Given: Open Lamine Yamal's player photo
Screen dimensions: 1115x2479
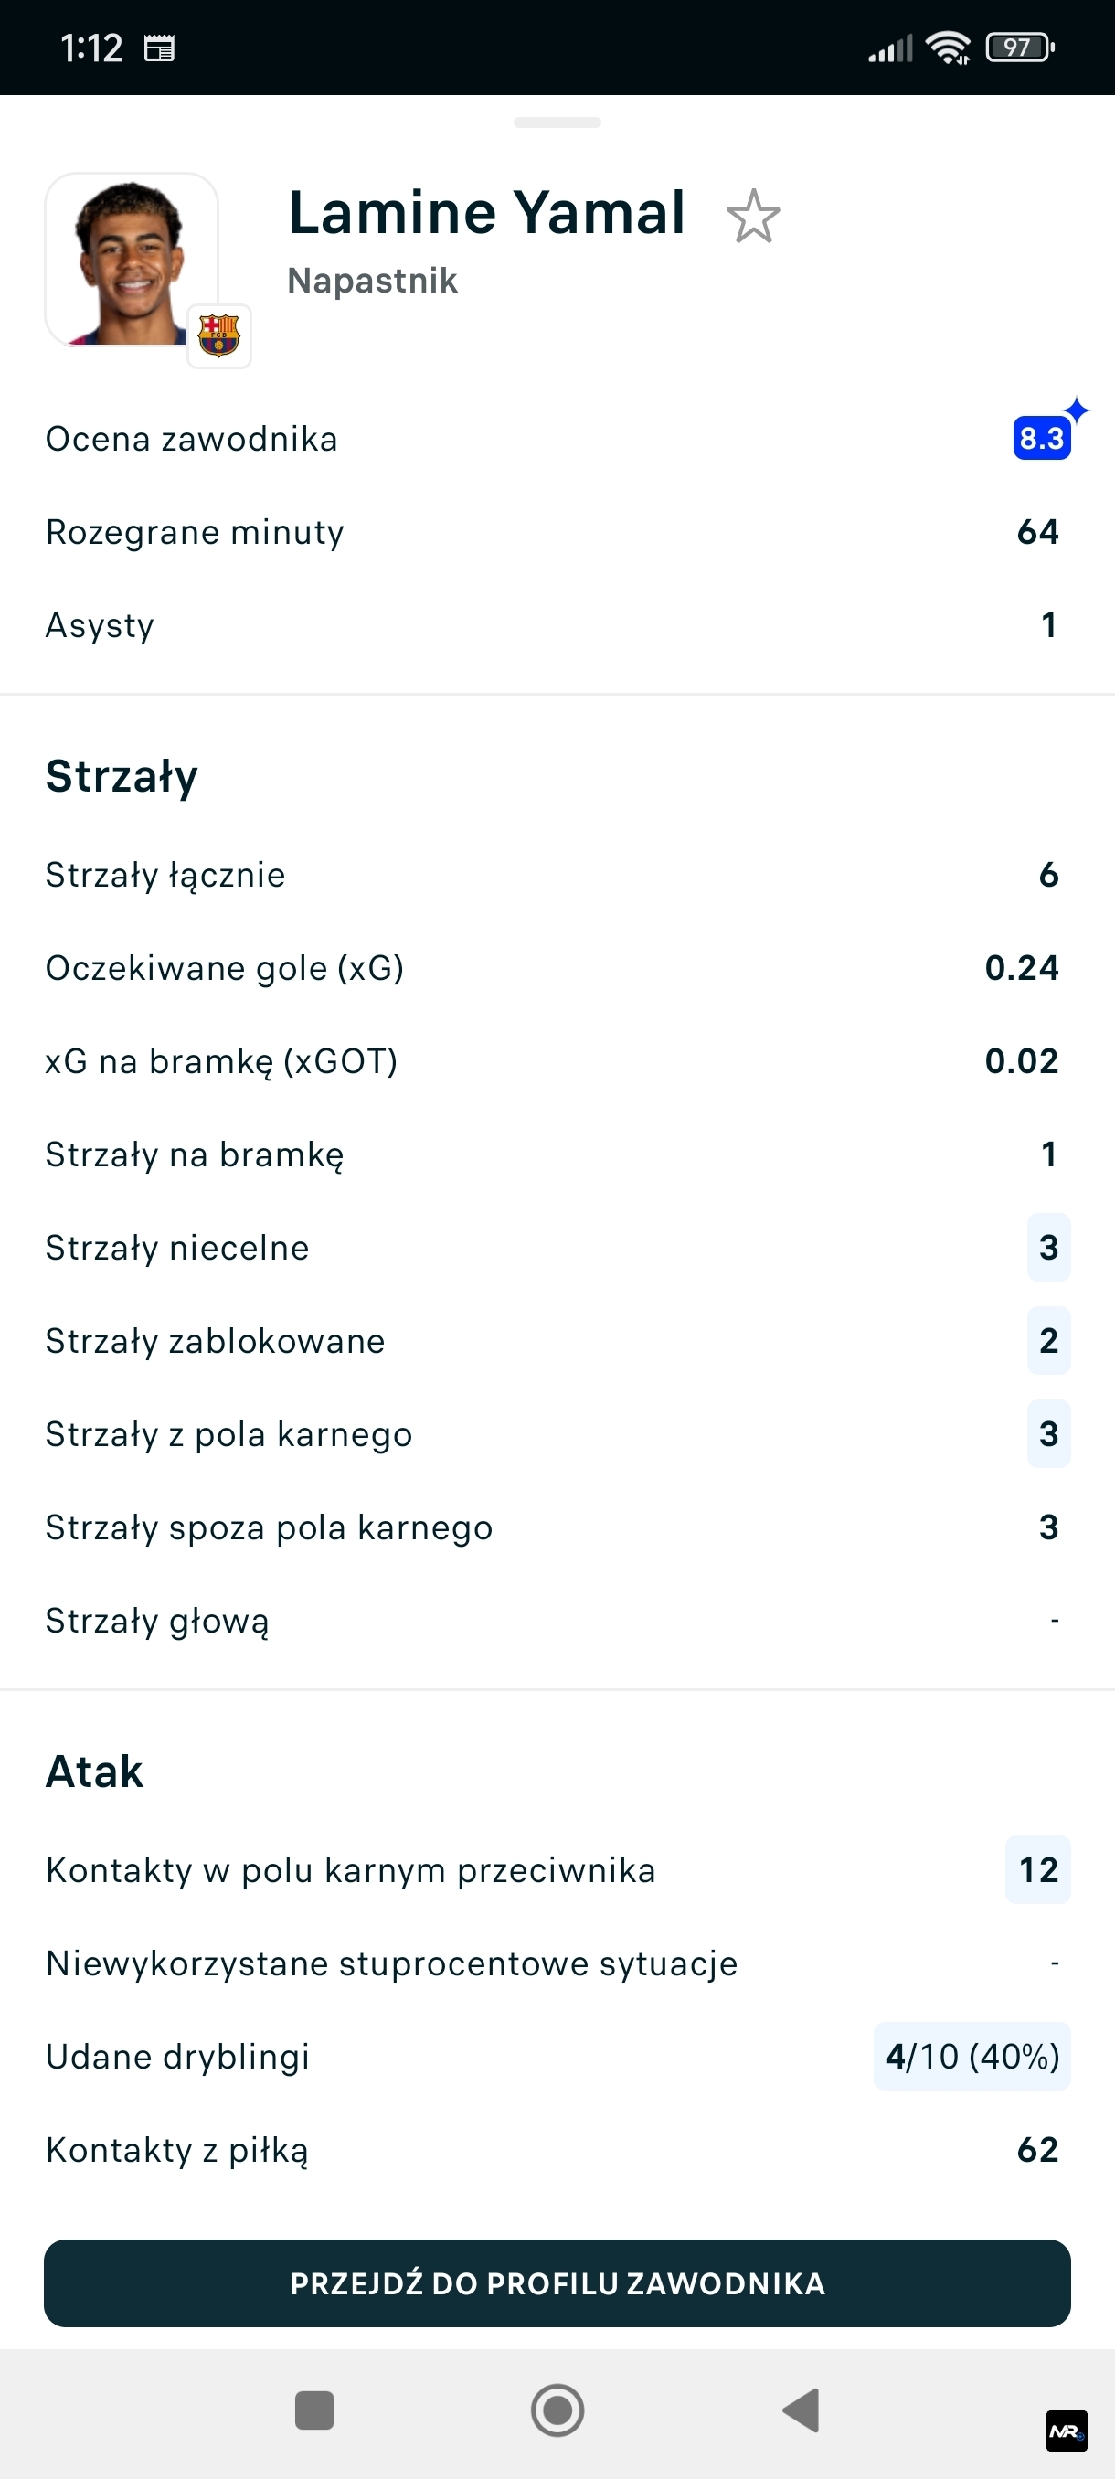Looking at the screenshot, I should point(131,259).
